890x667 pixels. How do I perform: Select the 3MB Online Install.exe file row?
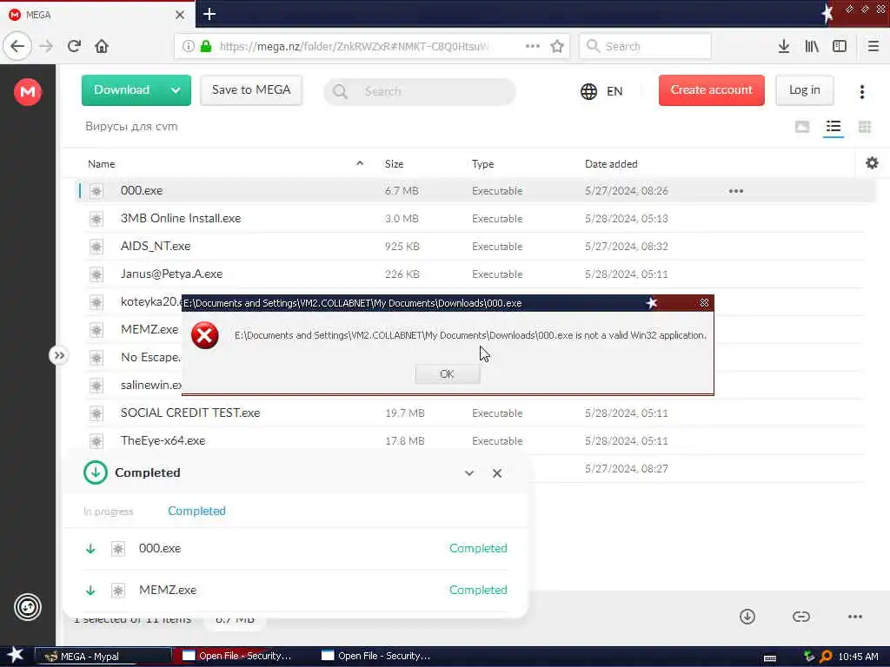(x=474, y=218)
